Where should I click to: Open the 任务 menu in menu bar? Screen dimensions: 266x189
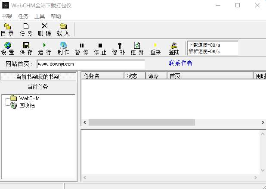23,16
